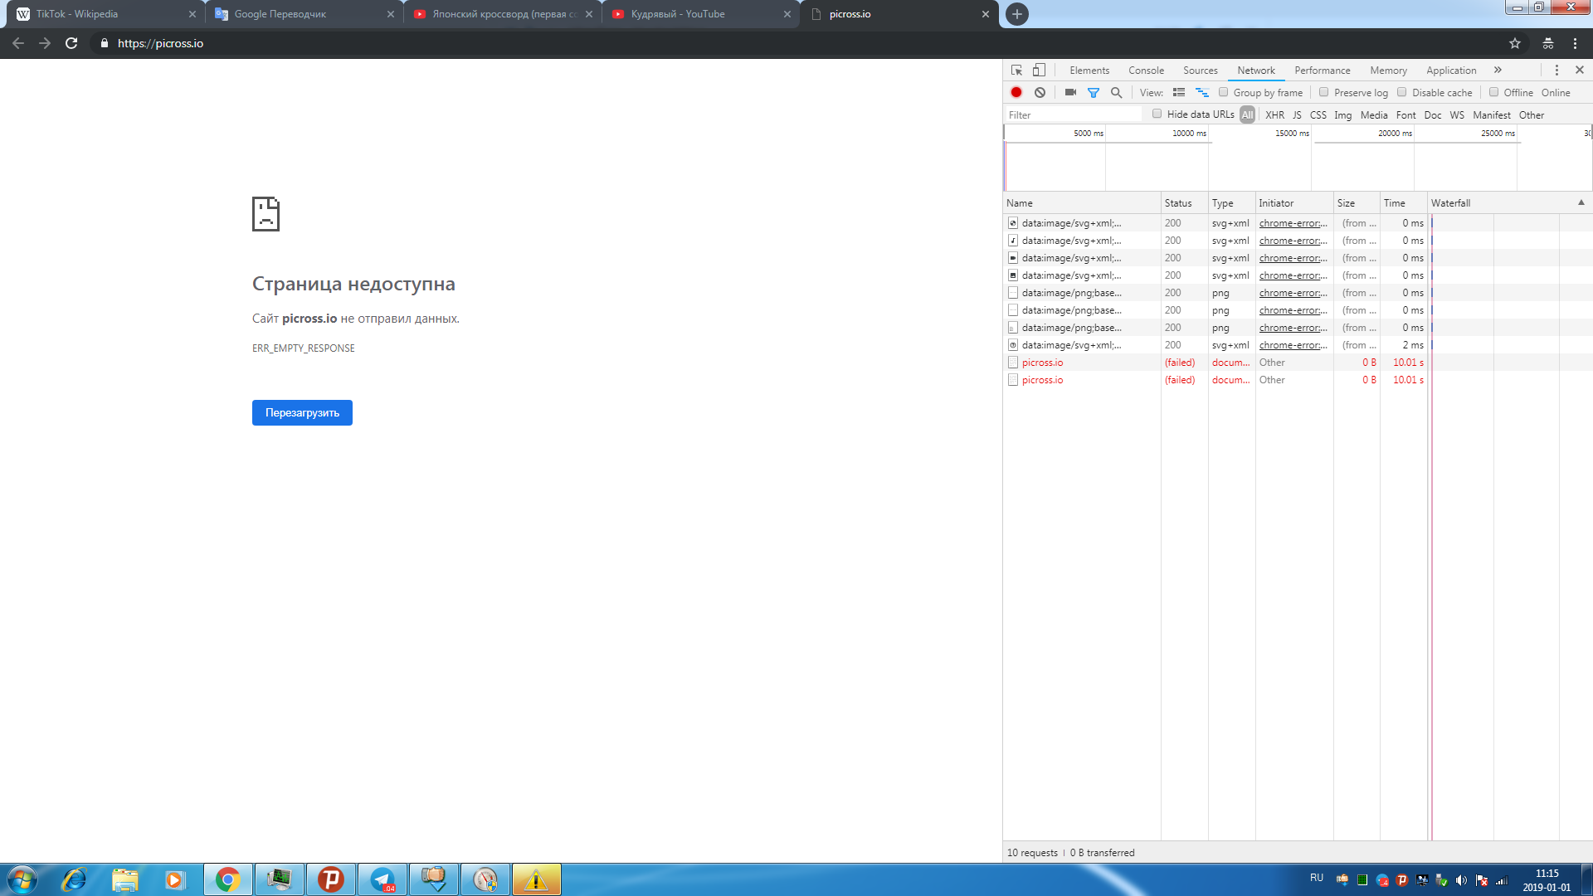Enable the Group by frame checkbox
Image resolution: width=1593 pixels, height=896 pixels.
1224,92
